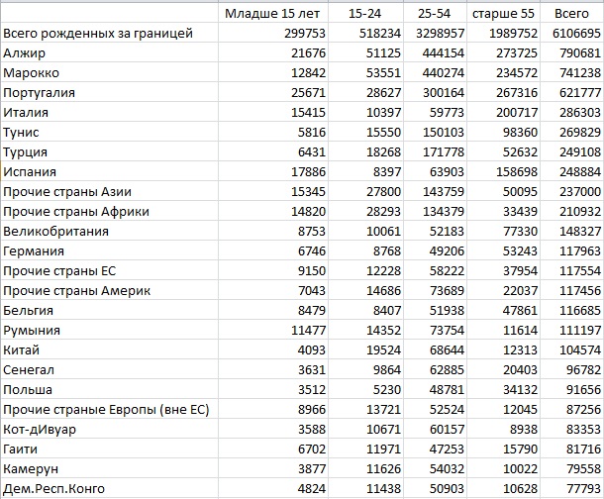Click the "Дем.Респ.Конго" cell
604x499 pixels.
52,488
